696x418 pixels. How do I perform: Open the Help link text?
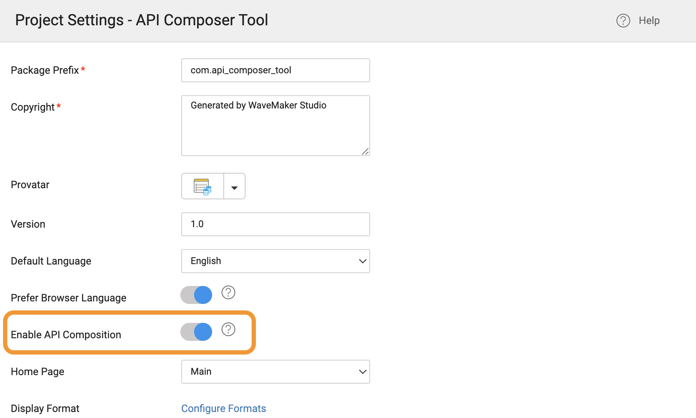click(649, 21)
